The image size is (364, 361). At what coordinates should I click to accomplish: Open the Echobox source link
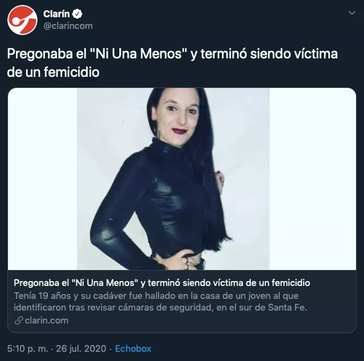click(x=133, y=349)
